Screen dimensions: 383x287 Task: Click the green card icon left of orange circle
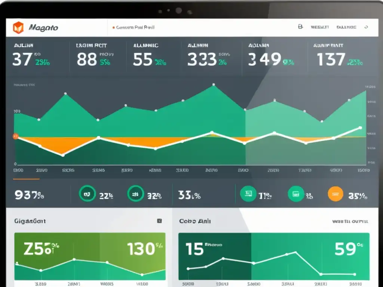click(x=296, y=194)
